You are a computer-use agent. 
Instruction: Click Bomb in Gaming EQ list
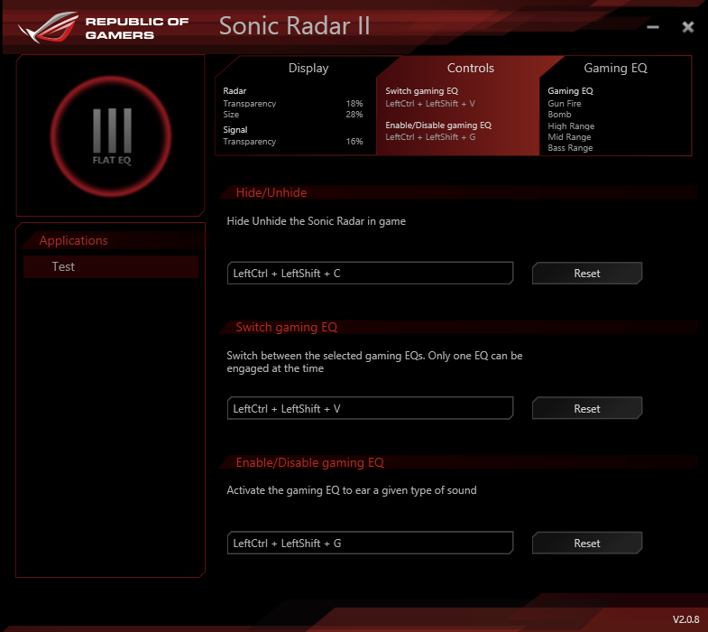[559, 115]
